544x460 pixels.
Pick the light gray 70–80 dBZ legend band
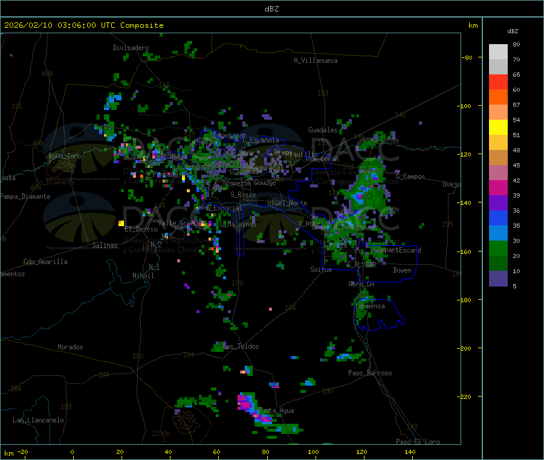pyautogui.click(x=498, y=52)
